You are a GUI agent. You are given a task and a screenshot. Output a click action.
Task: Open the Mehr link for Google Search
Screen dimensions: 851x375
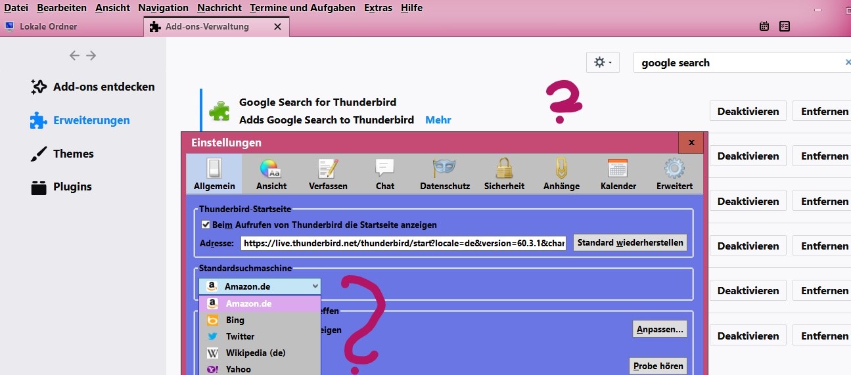438,120
